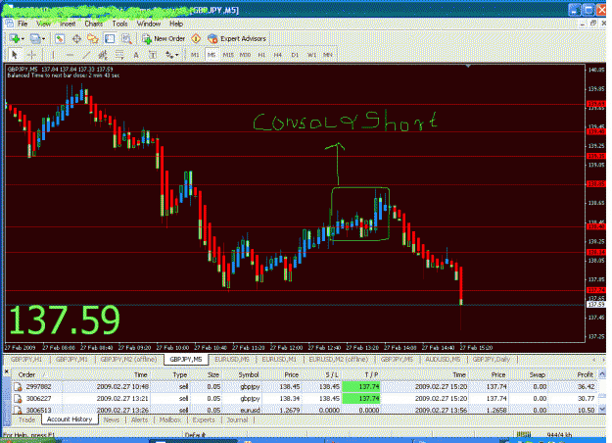Open the New Chart toolbar icon

coord(15,38)
